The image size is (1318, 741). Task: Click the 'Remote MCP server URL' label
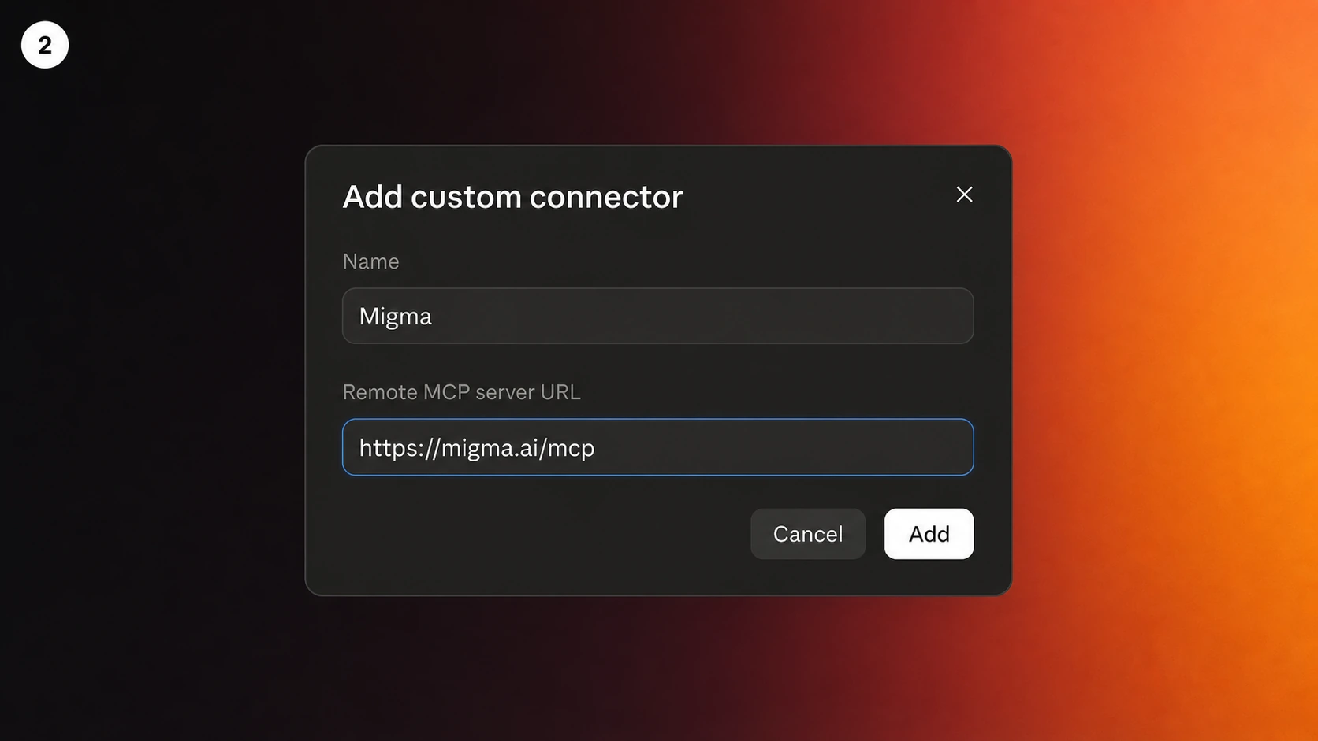pyautogui.click(x=461, y=392)
